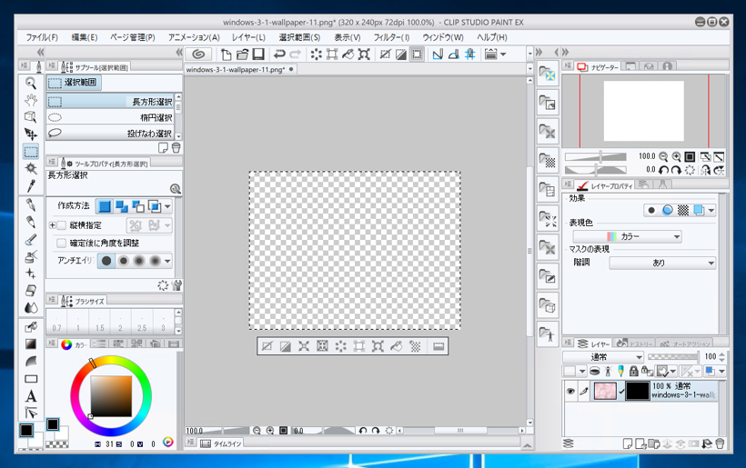Select the Eraser tool

point(31,290)
